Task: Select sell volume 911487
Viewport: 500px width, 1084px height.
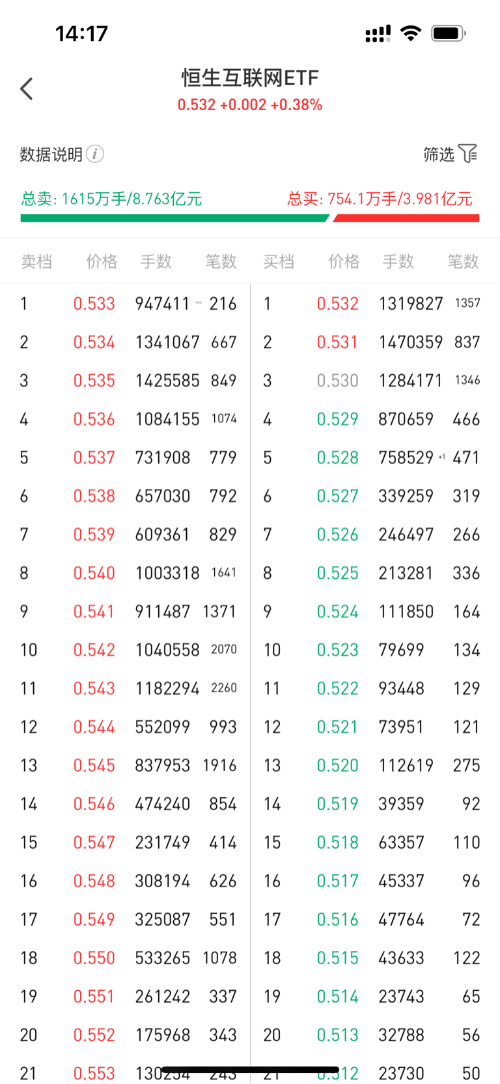Action: click(x=163, y=611)
